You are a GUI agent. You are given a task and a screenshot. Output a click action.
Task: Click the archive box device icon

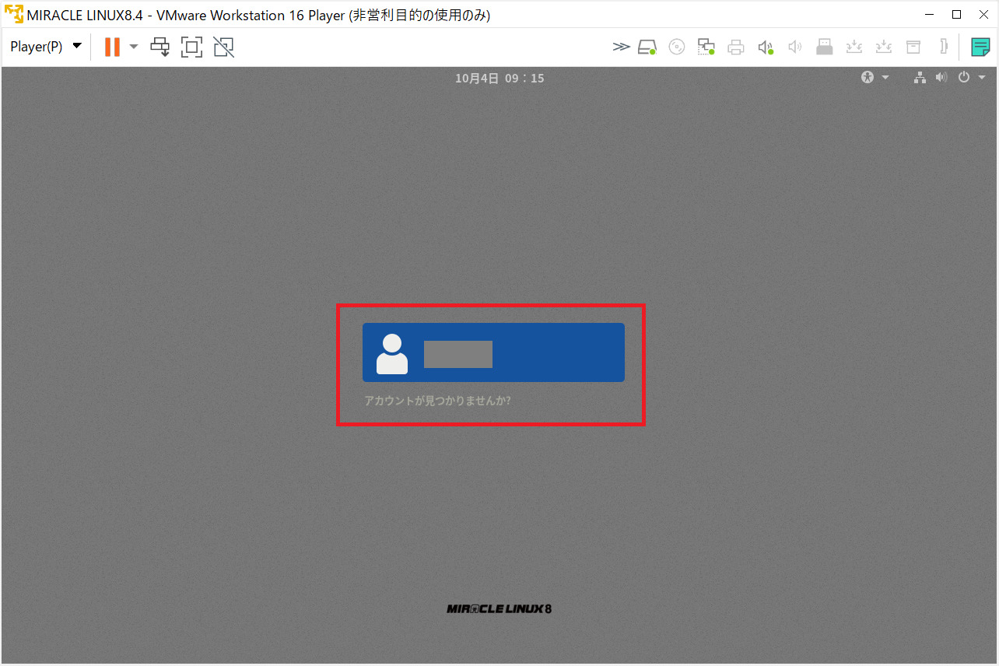[913, 47]
